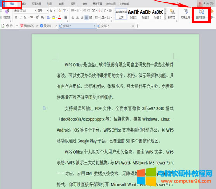Open the 开始 Home ribbon tab
This screenshot has width=216, height=189.
pyautogui.click(x=12, y=4)
